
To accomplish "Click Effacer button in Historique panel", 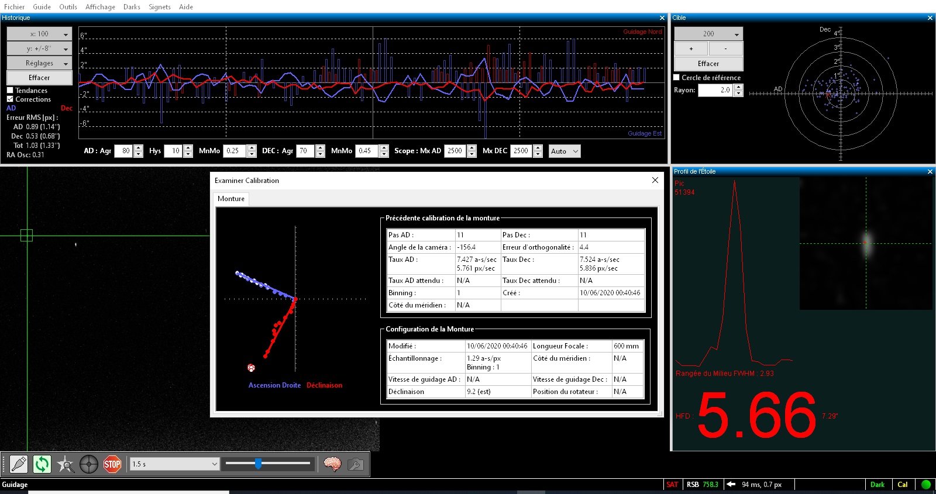I will tap(39, 78).
